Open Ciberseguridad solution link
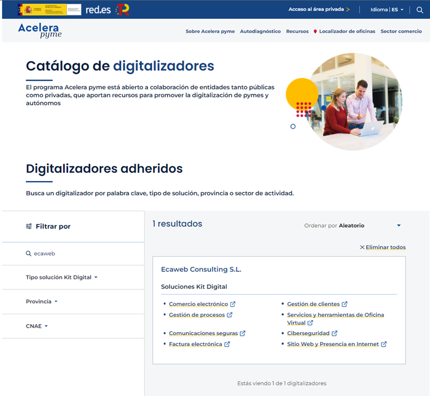 coord(308,333)
